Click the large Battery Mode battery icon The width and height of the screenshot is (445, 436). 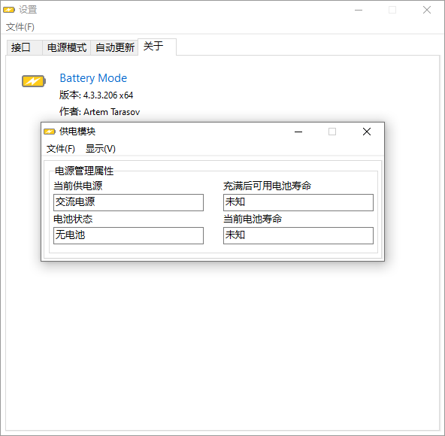point(34,81)
